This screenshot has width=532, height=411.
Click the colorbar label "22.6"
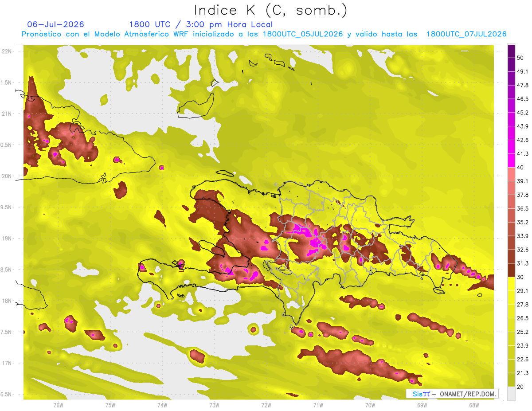[x=523, y=360]
